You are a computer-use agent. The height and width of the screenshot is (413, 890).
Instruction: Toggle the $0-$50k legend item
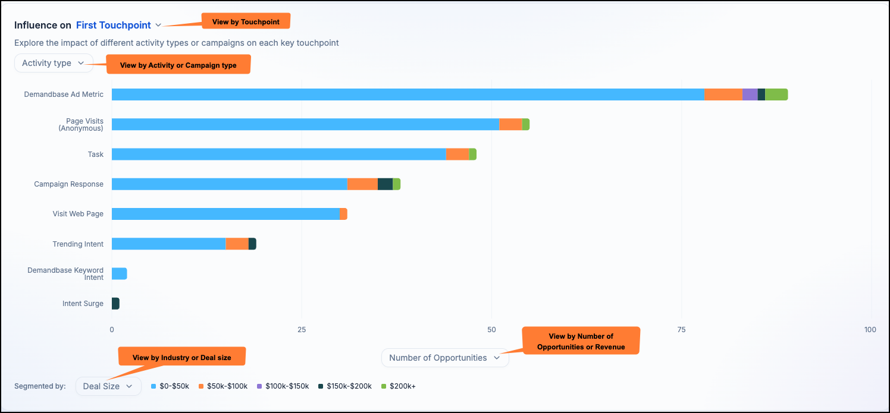click(170, 386)
